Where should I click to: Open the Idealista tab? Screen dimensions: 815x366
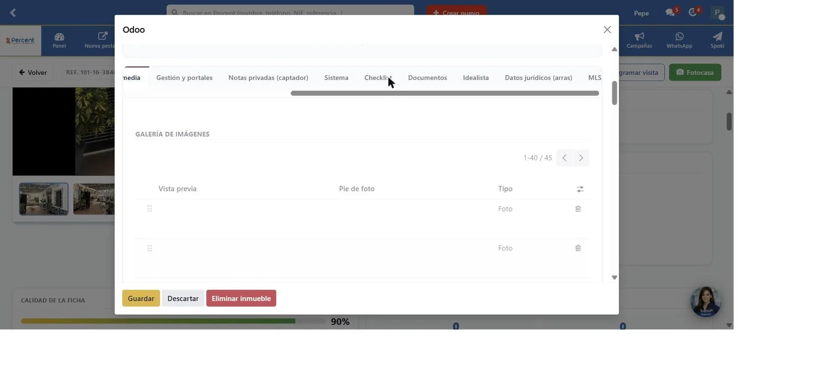(x=476, y=77)
